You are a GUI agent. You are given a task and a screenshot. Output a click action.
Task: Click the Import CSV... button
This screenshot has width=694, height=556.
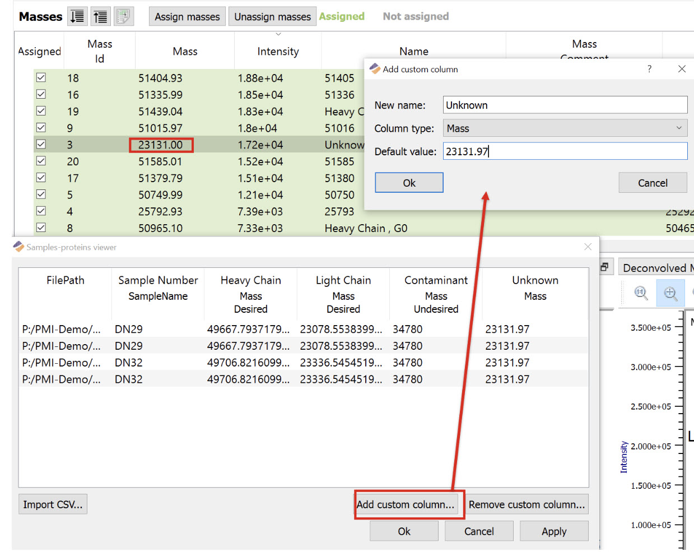point(53,504)
